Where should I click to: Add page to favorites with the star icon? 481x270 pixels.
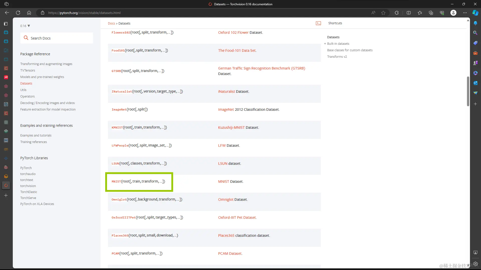coord(383,13)
